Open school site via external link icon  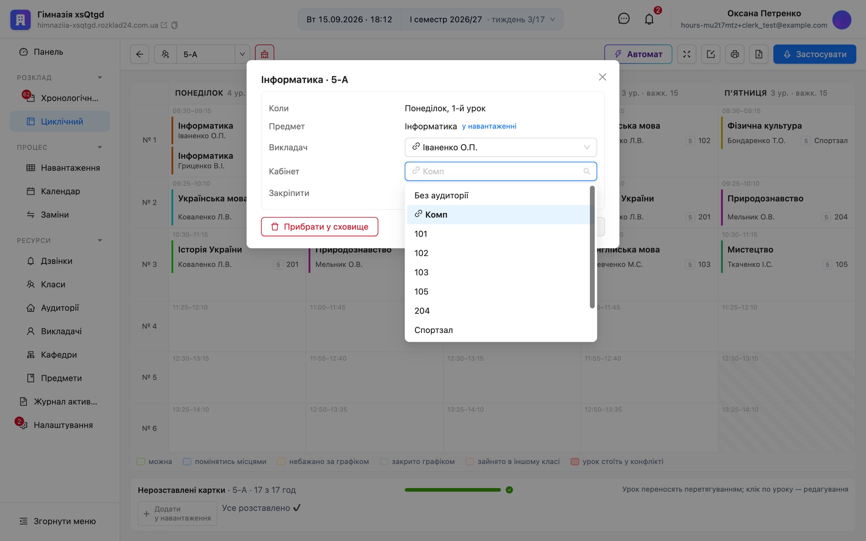pyautogui.click(x=164, y=25)
